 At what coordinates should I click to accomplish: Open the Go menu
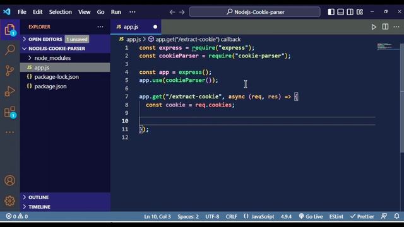pyautogui.click(x=100, y=12)
